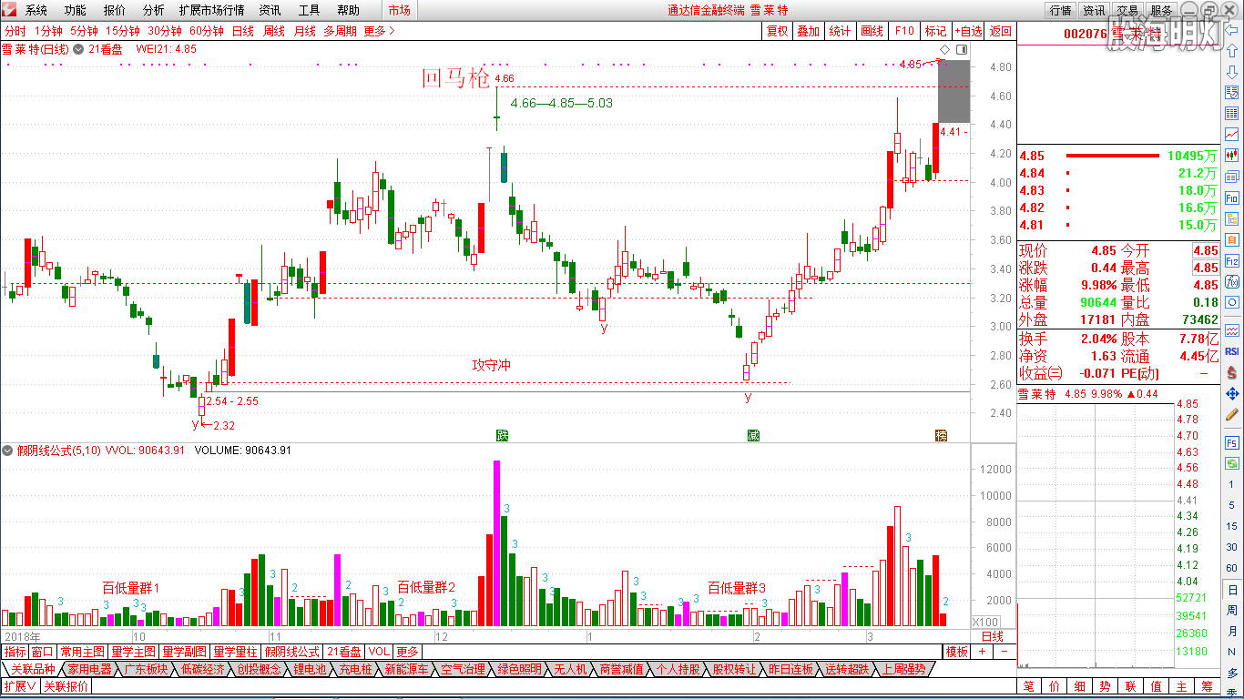1244x699 pixels.
Task: Click the blue four-way move arrows icon
Action: pos(1232,393)
